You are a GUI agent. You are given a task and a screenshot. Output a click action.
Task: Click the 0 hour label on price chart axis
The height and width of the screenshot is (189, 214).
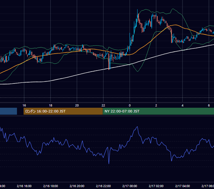130,106
